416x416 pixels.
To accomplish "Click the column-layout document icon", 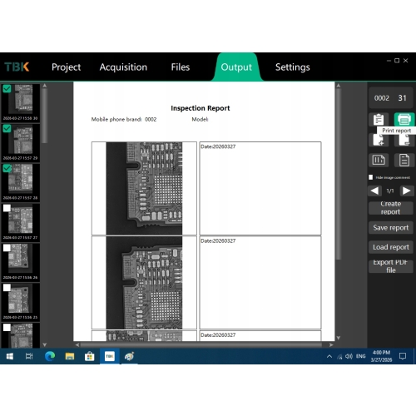I will pyautogui.click(x=379, y=160).
